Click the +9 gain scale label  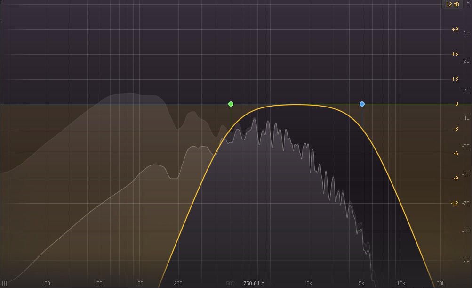click(454, 29)
